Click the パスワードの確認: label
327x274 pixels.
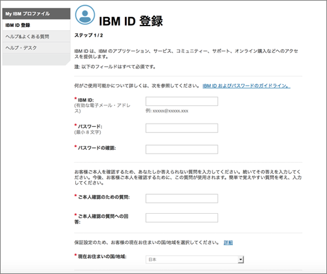[x=97, y=148]
